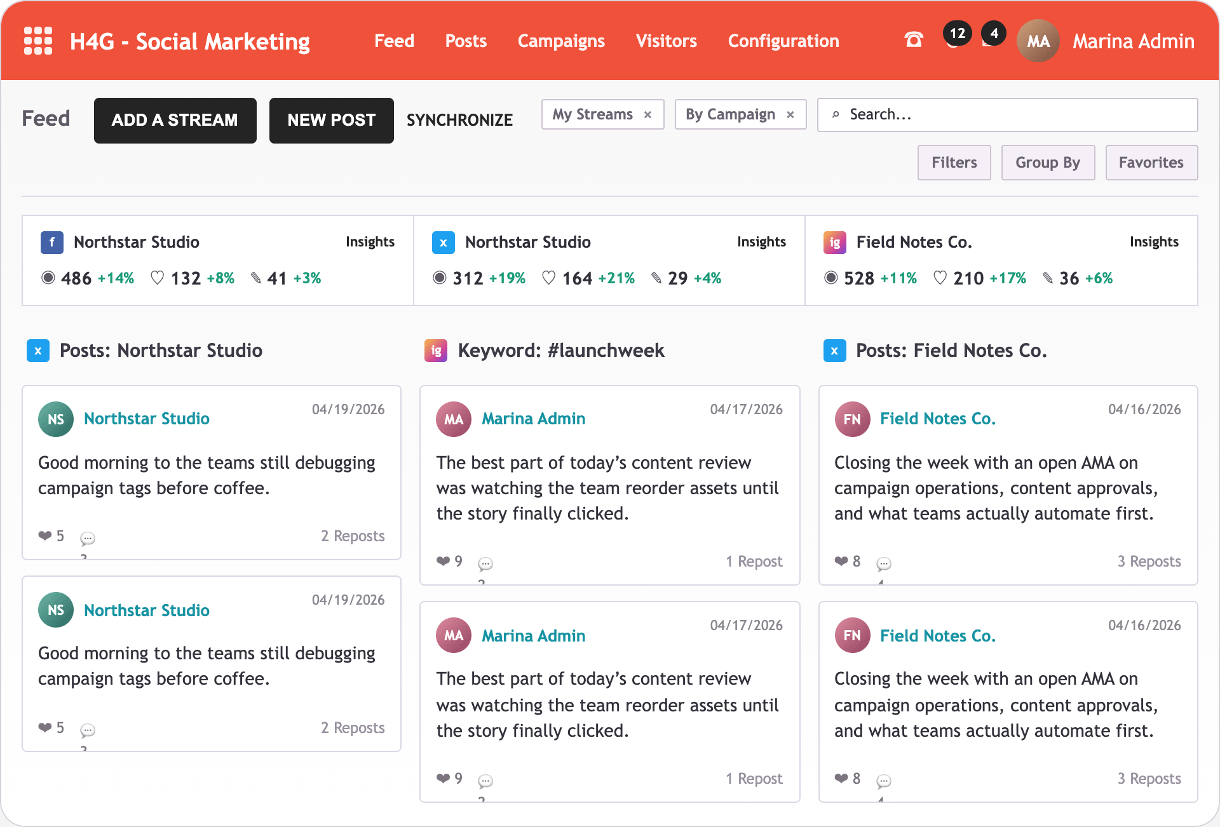Click the 'Keyword: #launchweek' stream title

(561, 351)
